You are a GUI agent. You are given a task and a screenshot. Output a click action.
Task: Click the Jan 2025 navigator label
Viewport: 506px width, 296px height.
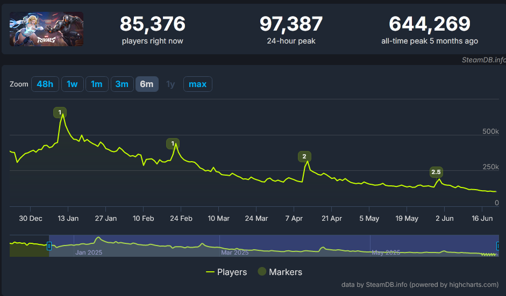click(89, 252)
